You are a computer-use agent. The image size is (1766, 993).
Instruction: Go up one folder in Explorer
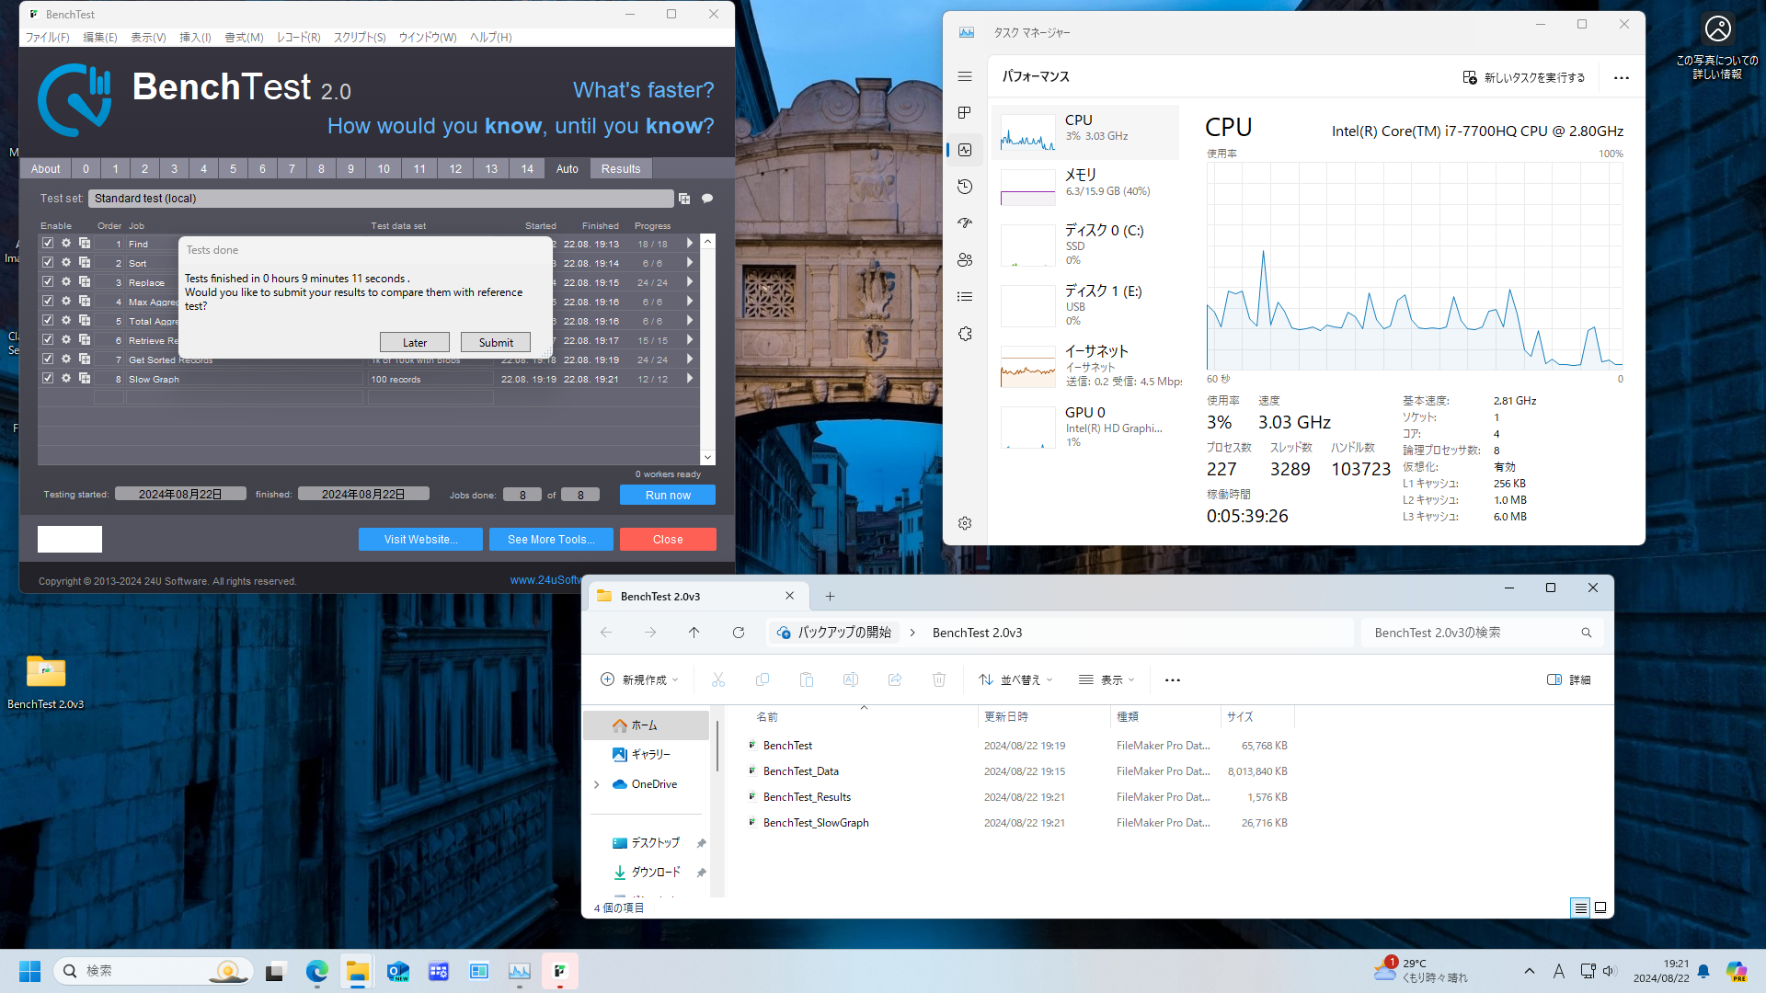pos(694,633)
